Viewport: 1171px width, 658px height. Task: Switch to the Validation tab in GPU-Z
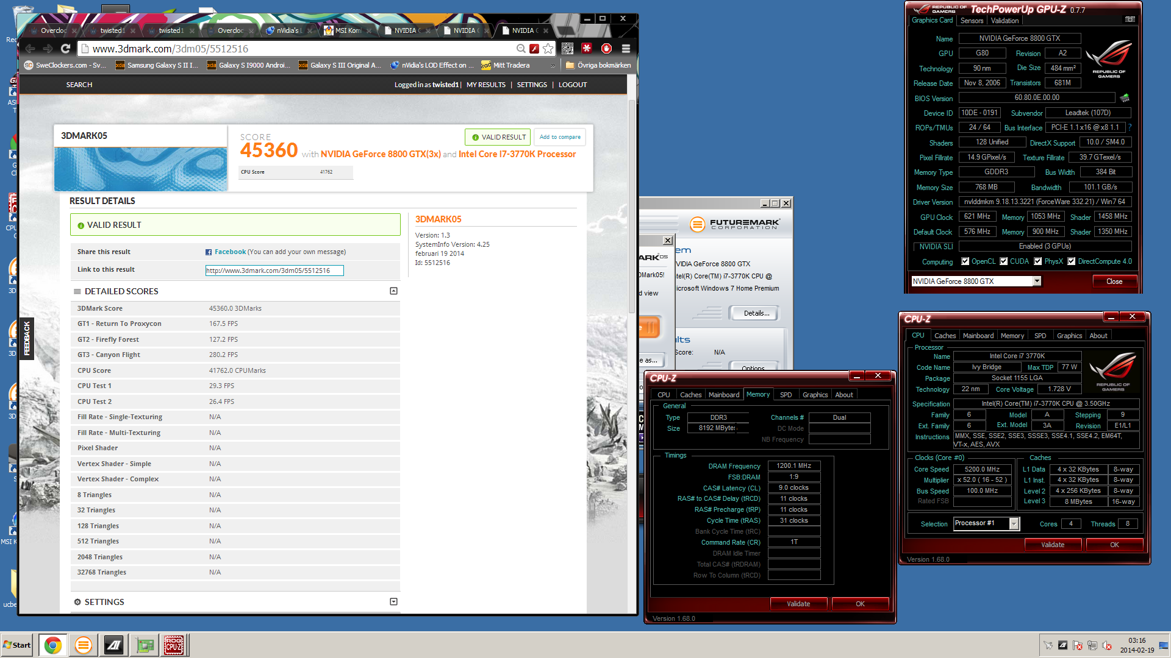[1004, 21]
